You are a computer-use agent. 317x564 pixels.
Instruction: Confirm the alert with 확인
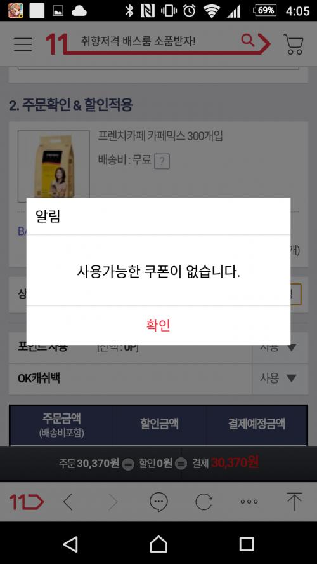158,325
